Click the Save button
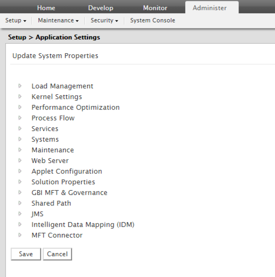The image size is (275, 277). coord(26,254)
